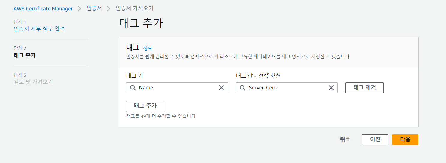Click the breadcrumb chevron after AWS Certificate Manager

[79, 9]
